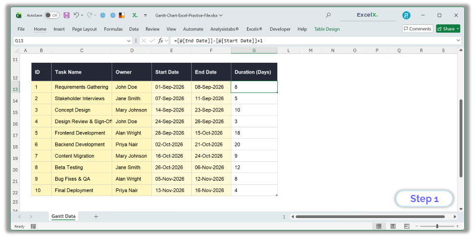
Task: Select the Final Deployment cell
Action: [81, 190]
